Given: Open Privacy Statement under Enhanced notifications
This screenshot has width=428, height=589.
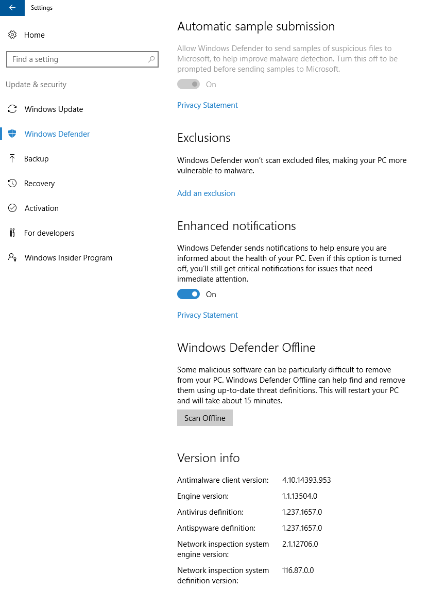Looking at the screenshot, I should [x=208, y=315].
